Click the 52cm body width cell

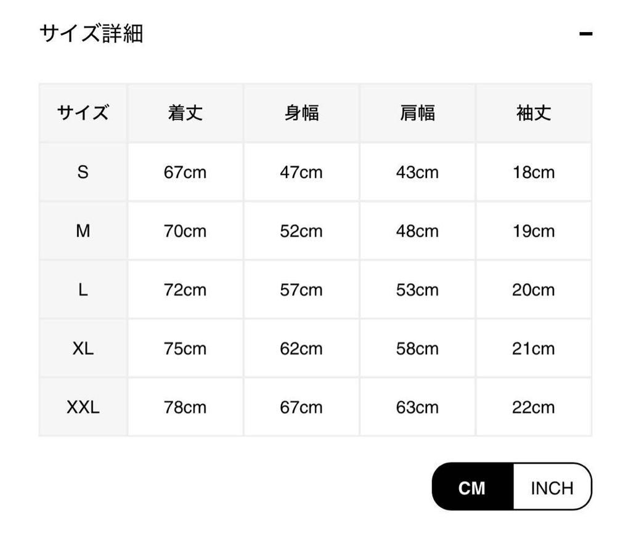tap(301, 231)
